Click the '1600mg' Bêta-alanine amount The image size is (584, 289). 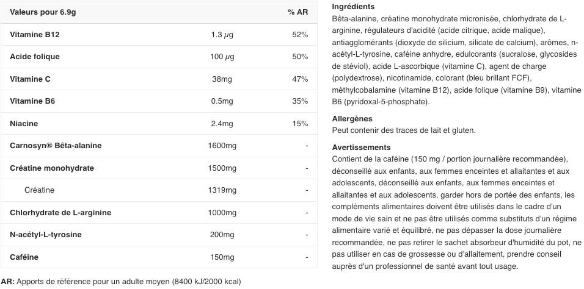222,146
